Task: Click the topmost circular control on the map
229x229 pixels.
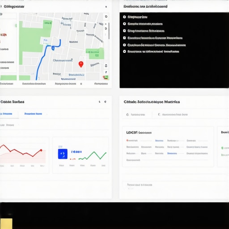Action: point(106,17)
